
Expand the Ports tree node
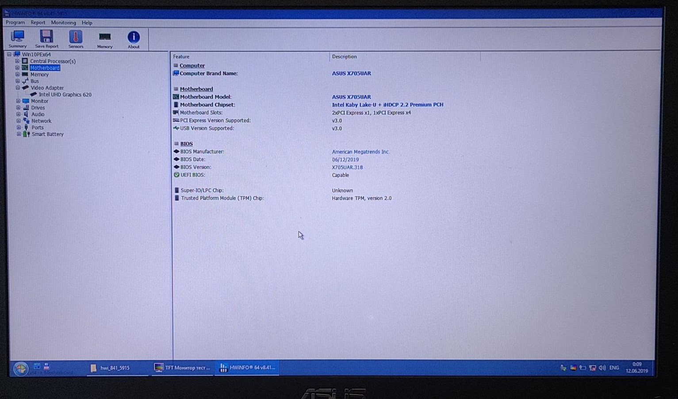(x=19, y=127)
